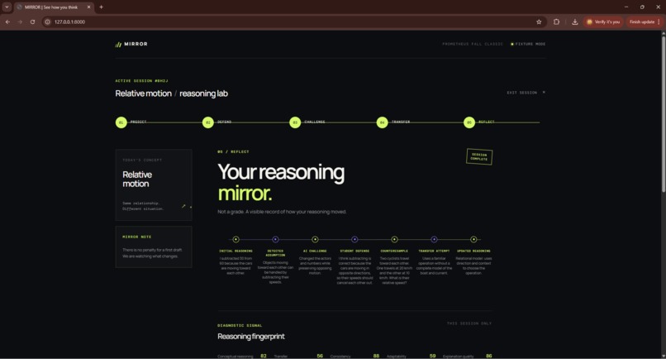Click the Exit Session button

[x=526, y=93]
